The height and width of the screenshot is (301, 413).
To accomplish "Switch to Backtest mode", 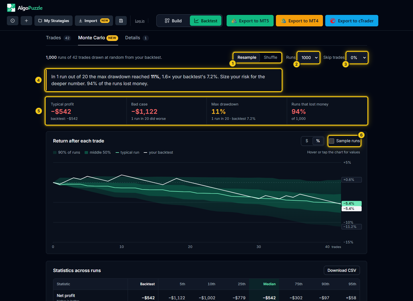I will [206, 21].
